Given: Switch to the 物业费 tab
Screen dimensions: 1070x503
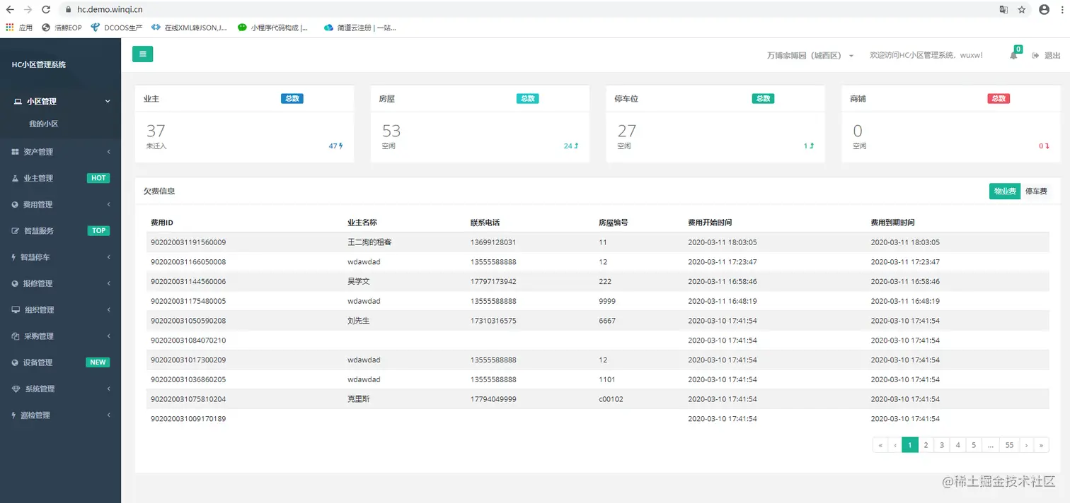Looking at the screenshot, I should (1005, 191).
